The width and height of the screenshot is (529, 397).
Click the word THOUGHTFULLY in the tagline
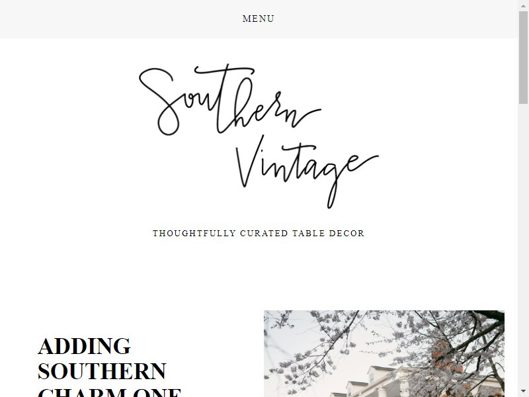[x=194, y=234]
